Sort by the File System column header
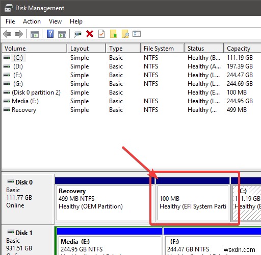This screenshot has width=261, height=255. (163, 49)
